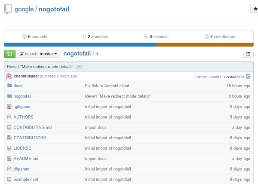The image size is (258, 184).
Task: Click the orange language bar segment
Action: 205,45
